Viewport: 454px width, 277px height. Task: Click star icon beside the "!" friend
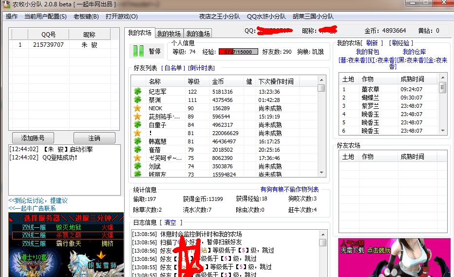point(137,133)
